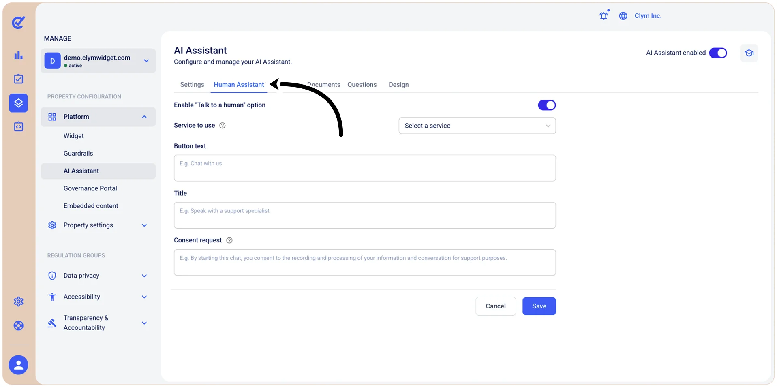Open the analytics bar chart icon
This screenshot has width=777, height=387.
(18, 55)
